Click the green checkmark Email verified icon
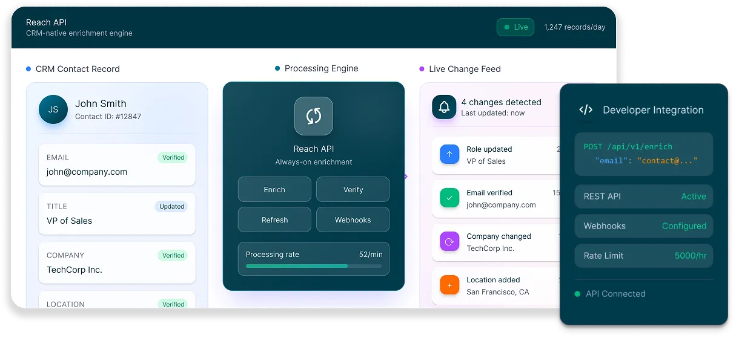 click(449, 198)
